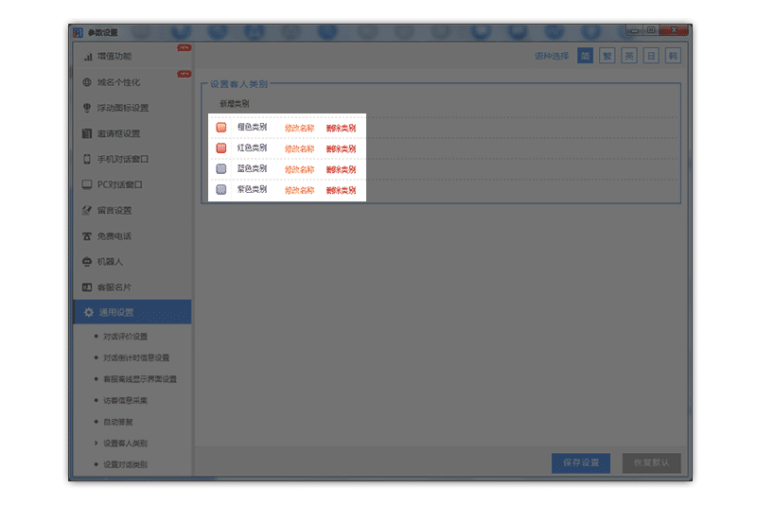Switch language to 繁 (Traditional Chinese)
This screenshot has width=757, height=505.
click(x=607, y=56)
